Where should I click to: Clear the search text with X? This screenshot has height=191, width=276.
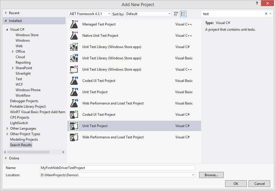point(266,14)
